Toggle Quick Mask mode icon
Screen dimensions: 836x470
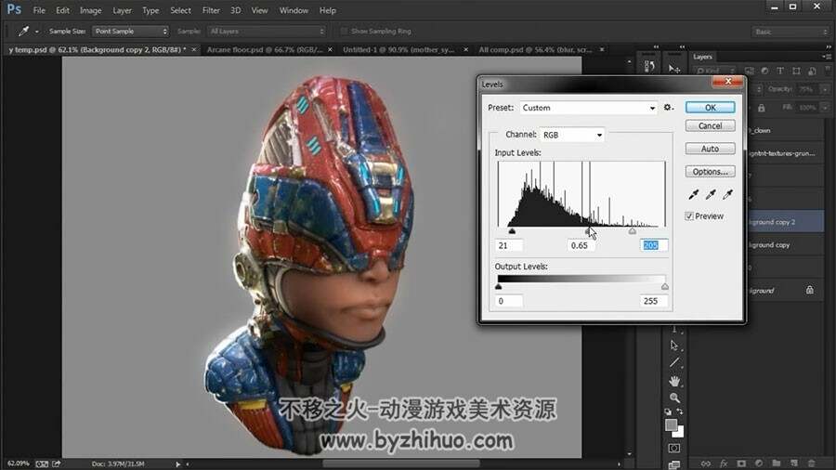pos(674,448)
